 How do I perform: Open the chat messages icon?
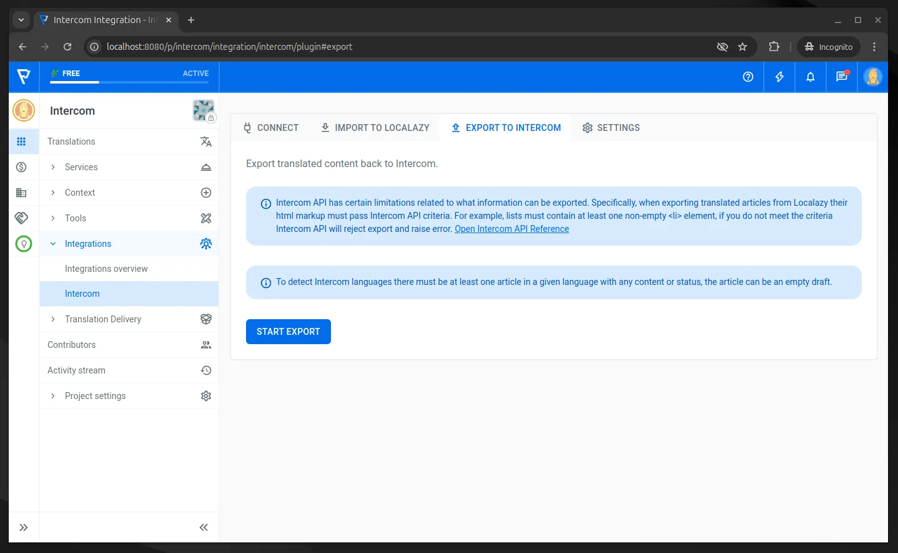[x=841, y=77]
